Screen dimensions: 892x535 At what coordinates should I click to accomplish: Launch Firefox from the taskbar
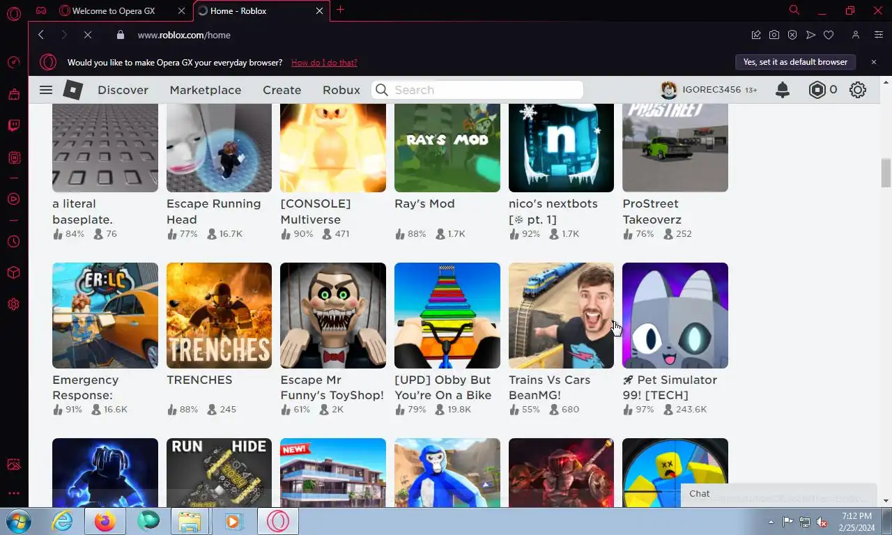coord(105,521)
